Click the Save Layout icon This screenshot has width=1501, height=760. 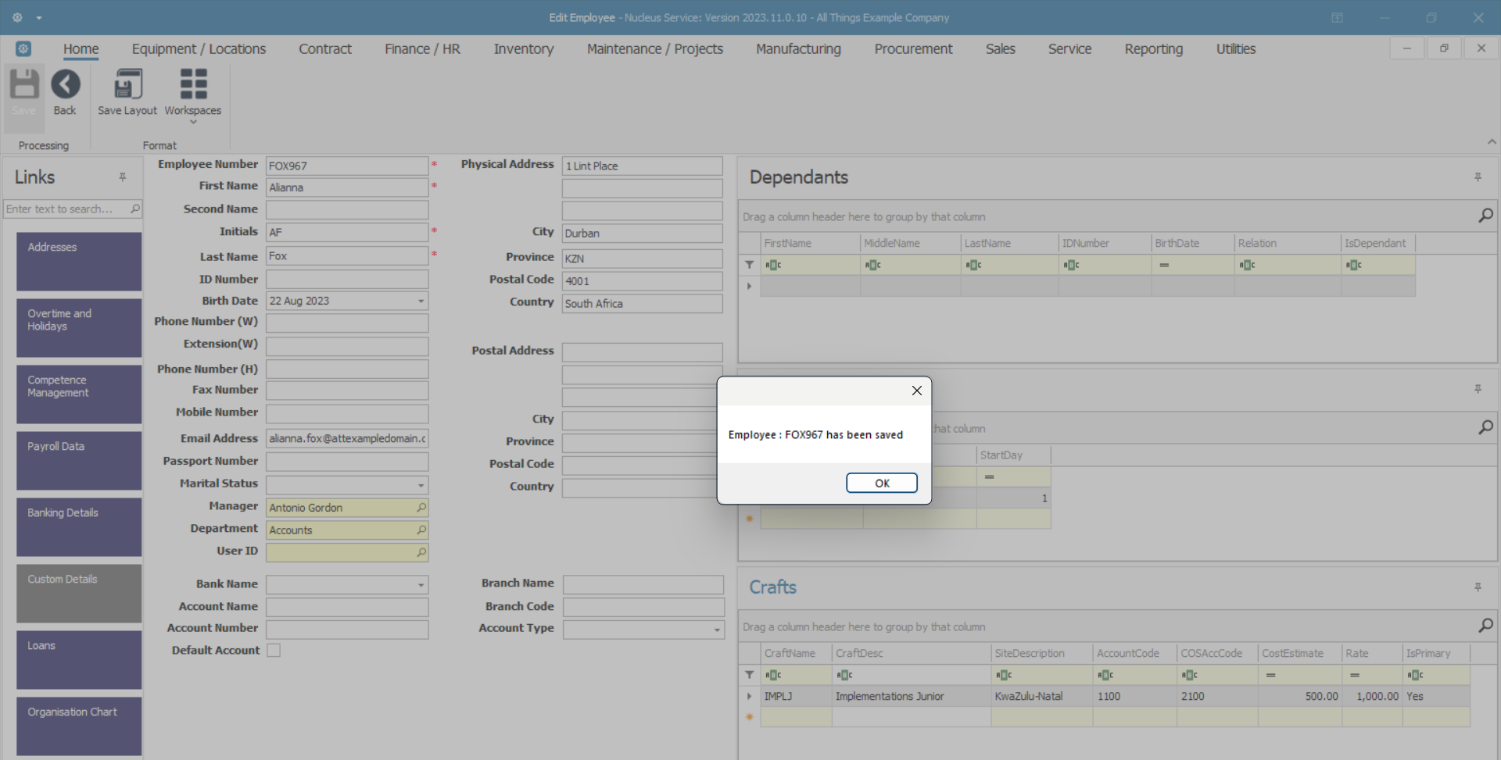[x=127, y=84]
